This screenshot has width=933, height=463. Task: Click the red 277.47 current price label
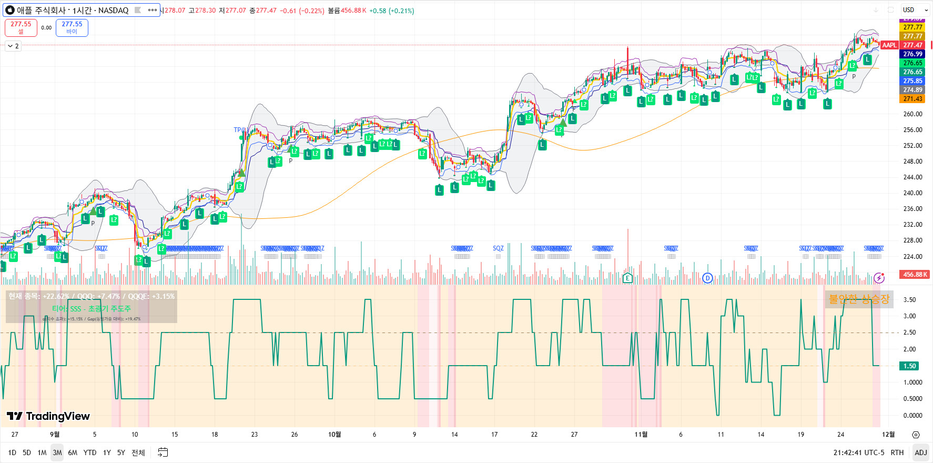click(912, 45)
